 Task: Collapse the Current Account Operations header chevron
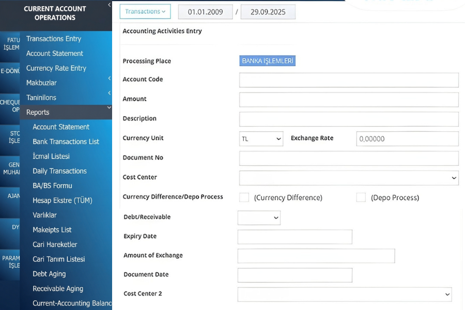[x=109, y=5]
